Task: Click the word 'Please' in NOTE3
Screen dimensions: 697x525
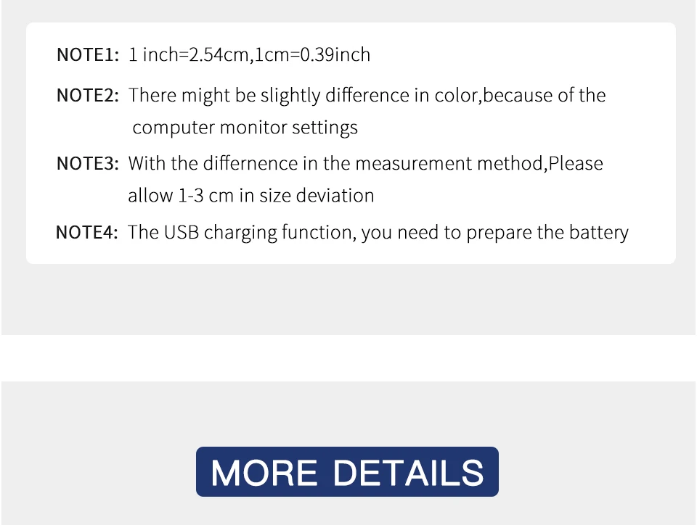Action: pos(576,163)
